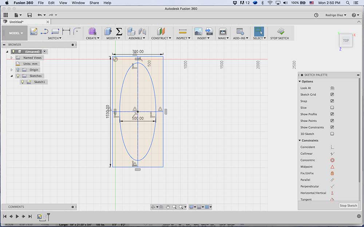The image size is (364, 227).
Task: Click the Press Pull modify icon
Action: 108,31
